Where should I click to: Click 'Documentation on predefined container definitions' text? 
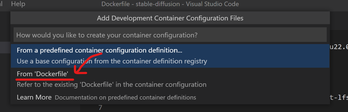click(x=125, y=98)
